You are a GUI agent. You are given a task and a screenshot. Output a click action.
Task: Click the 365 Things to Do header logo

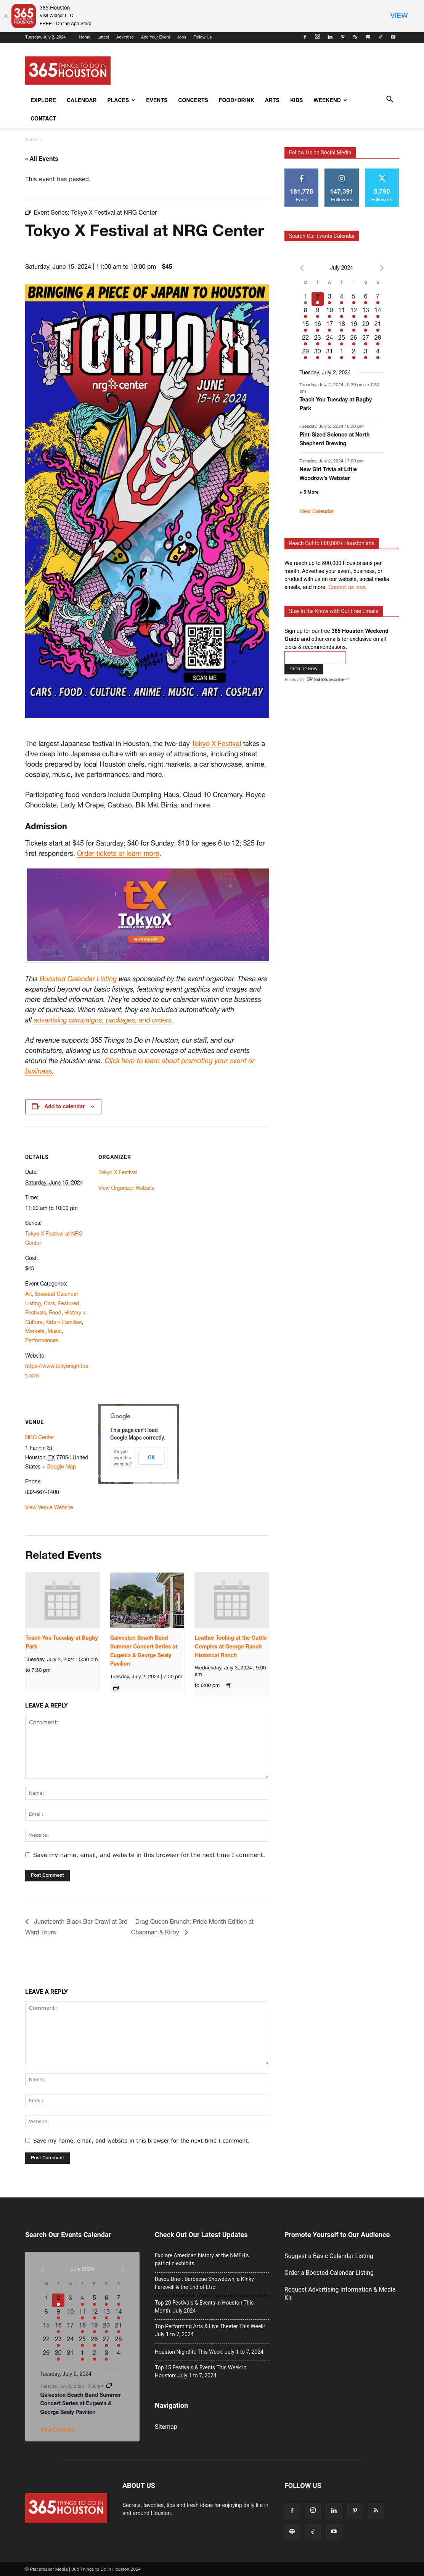67,70
